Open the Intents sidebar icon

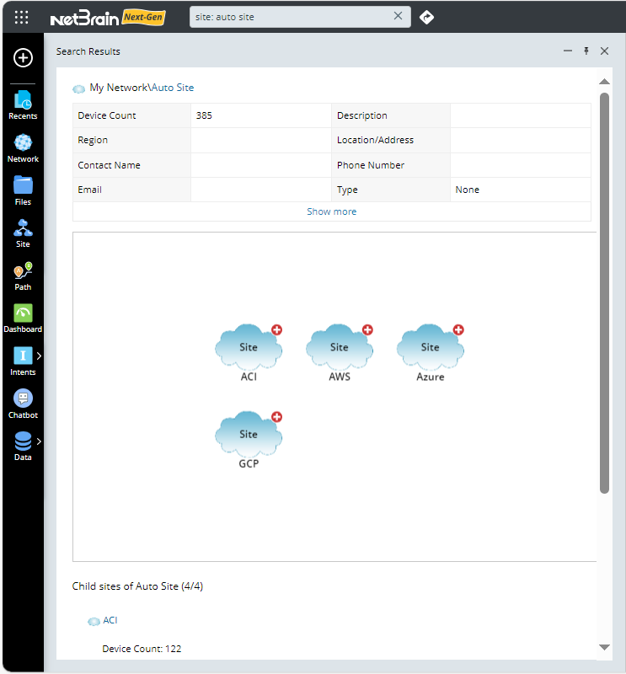23,361
